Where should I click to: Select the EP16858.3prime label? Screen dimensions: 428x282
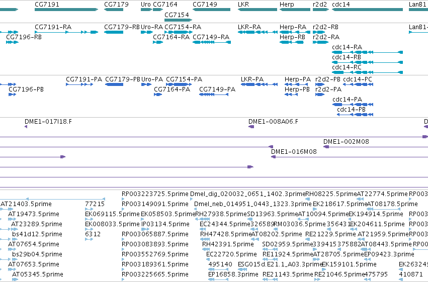(233, 274)
